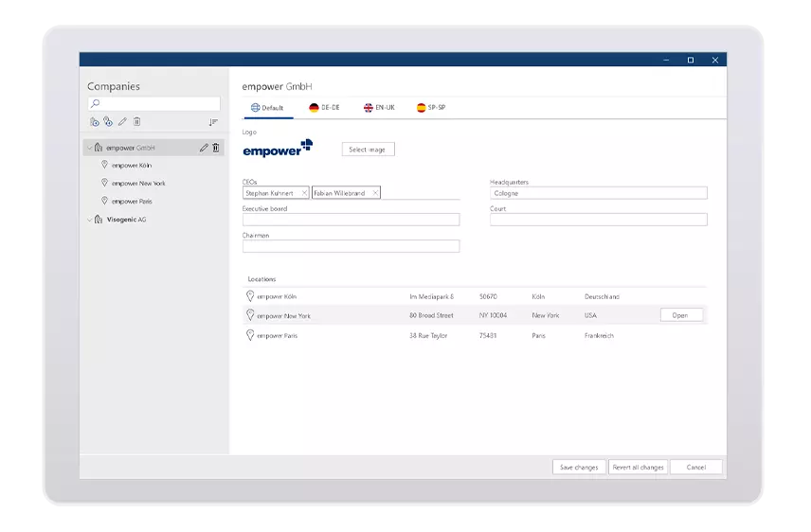
Task: Click the building icon next to empower GmbH
Action: click(x=99, y=148)
